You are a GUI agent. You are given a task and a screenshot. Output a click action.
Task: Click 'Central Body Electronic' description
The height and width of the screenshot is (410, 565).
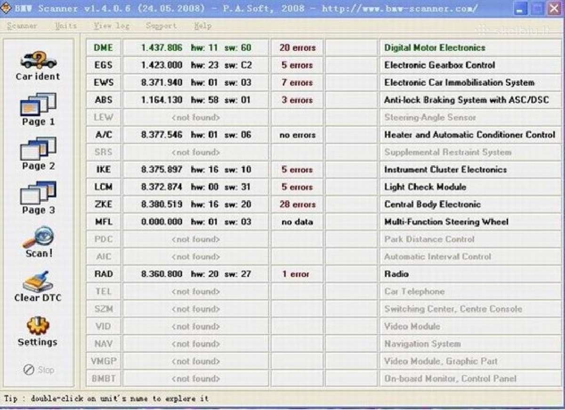tap(432, 205)
